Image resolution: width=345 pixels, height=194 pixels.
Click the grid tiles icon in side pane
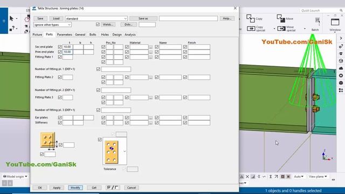(x=341, y=90)
